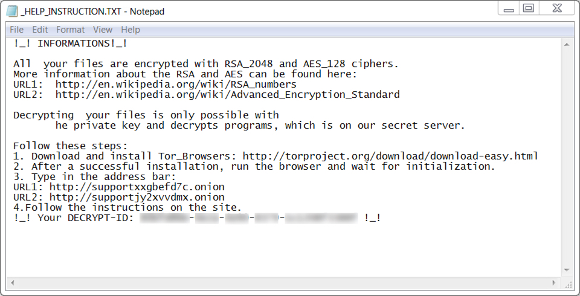Place cursor in blurred DECRYPT-ID value
580x296 pixels.
pyautogui.click(x=248, y=218)
